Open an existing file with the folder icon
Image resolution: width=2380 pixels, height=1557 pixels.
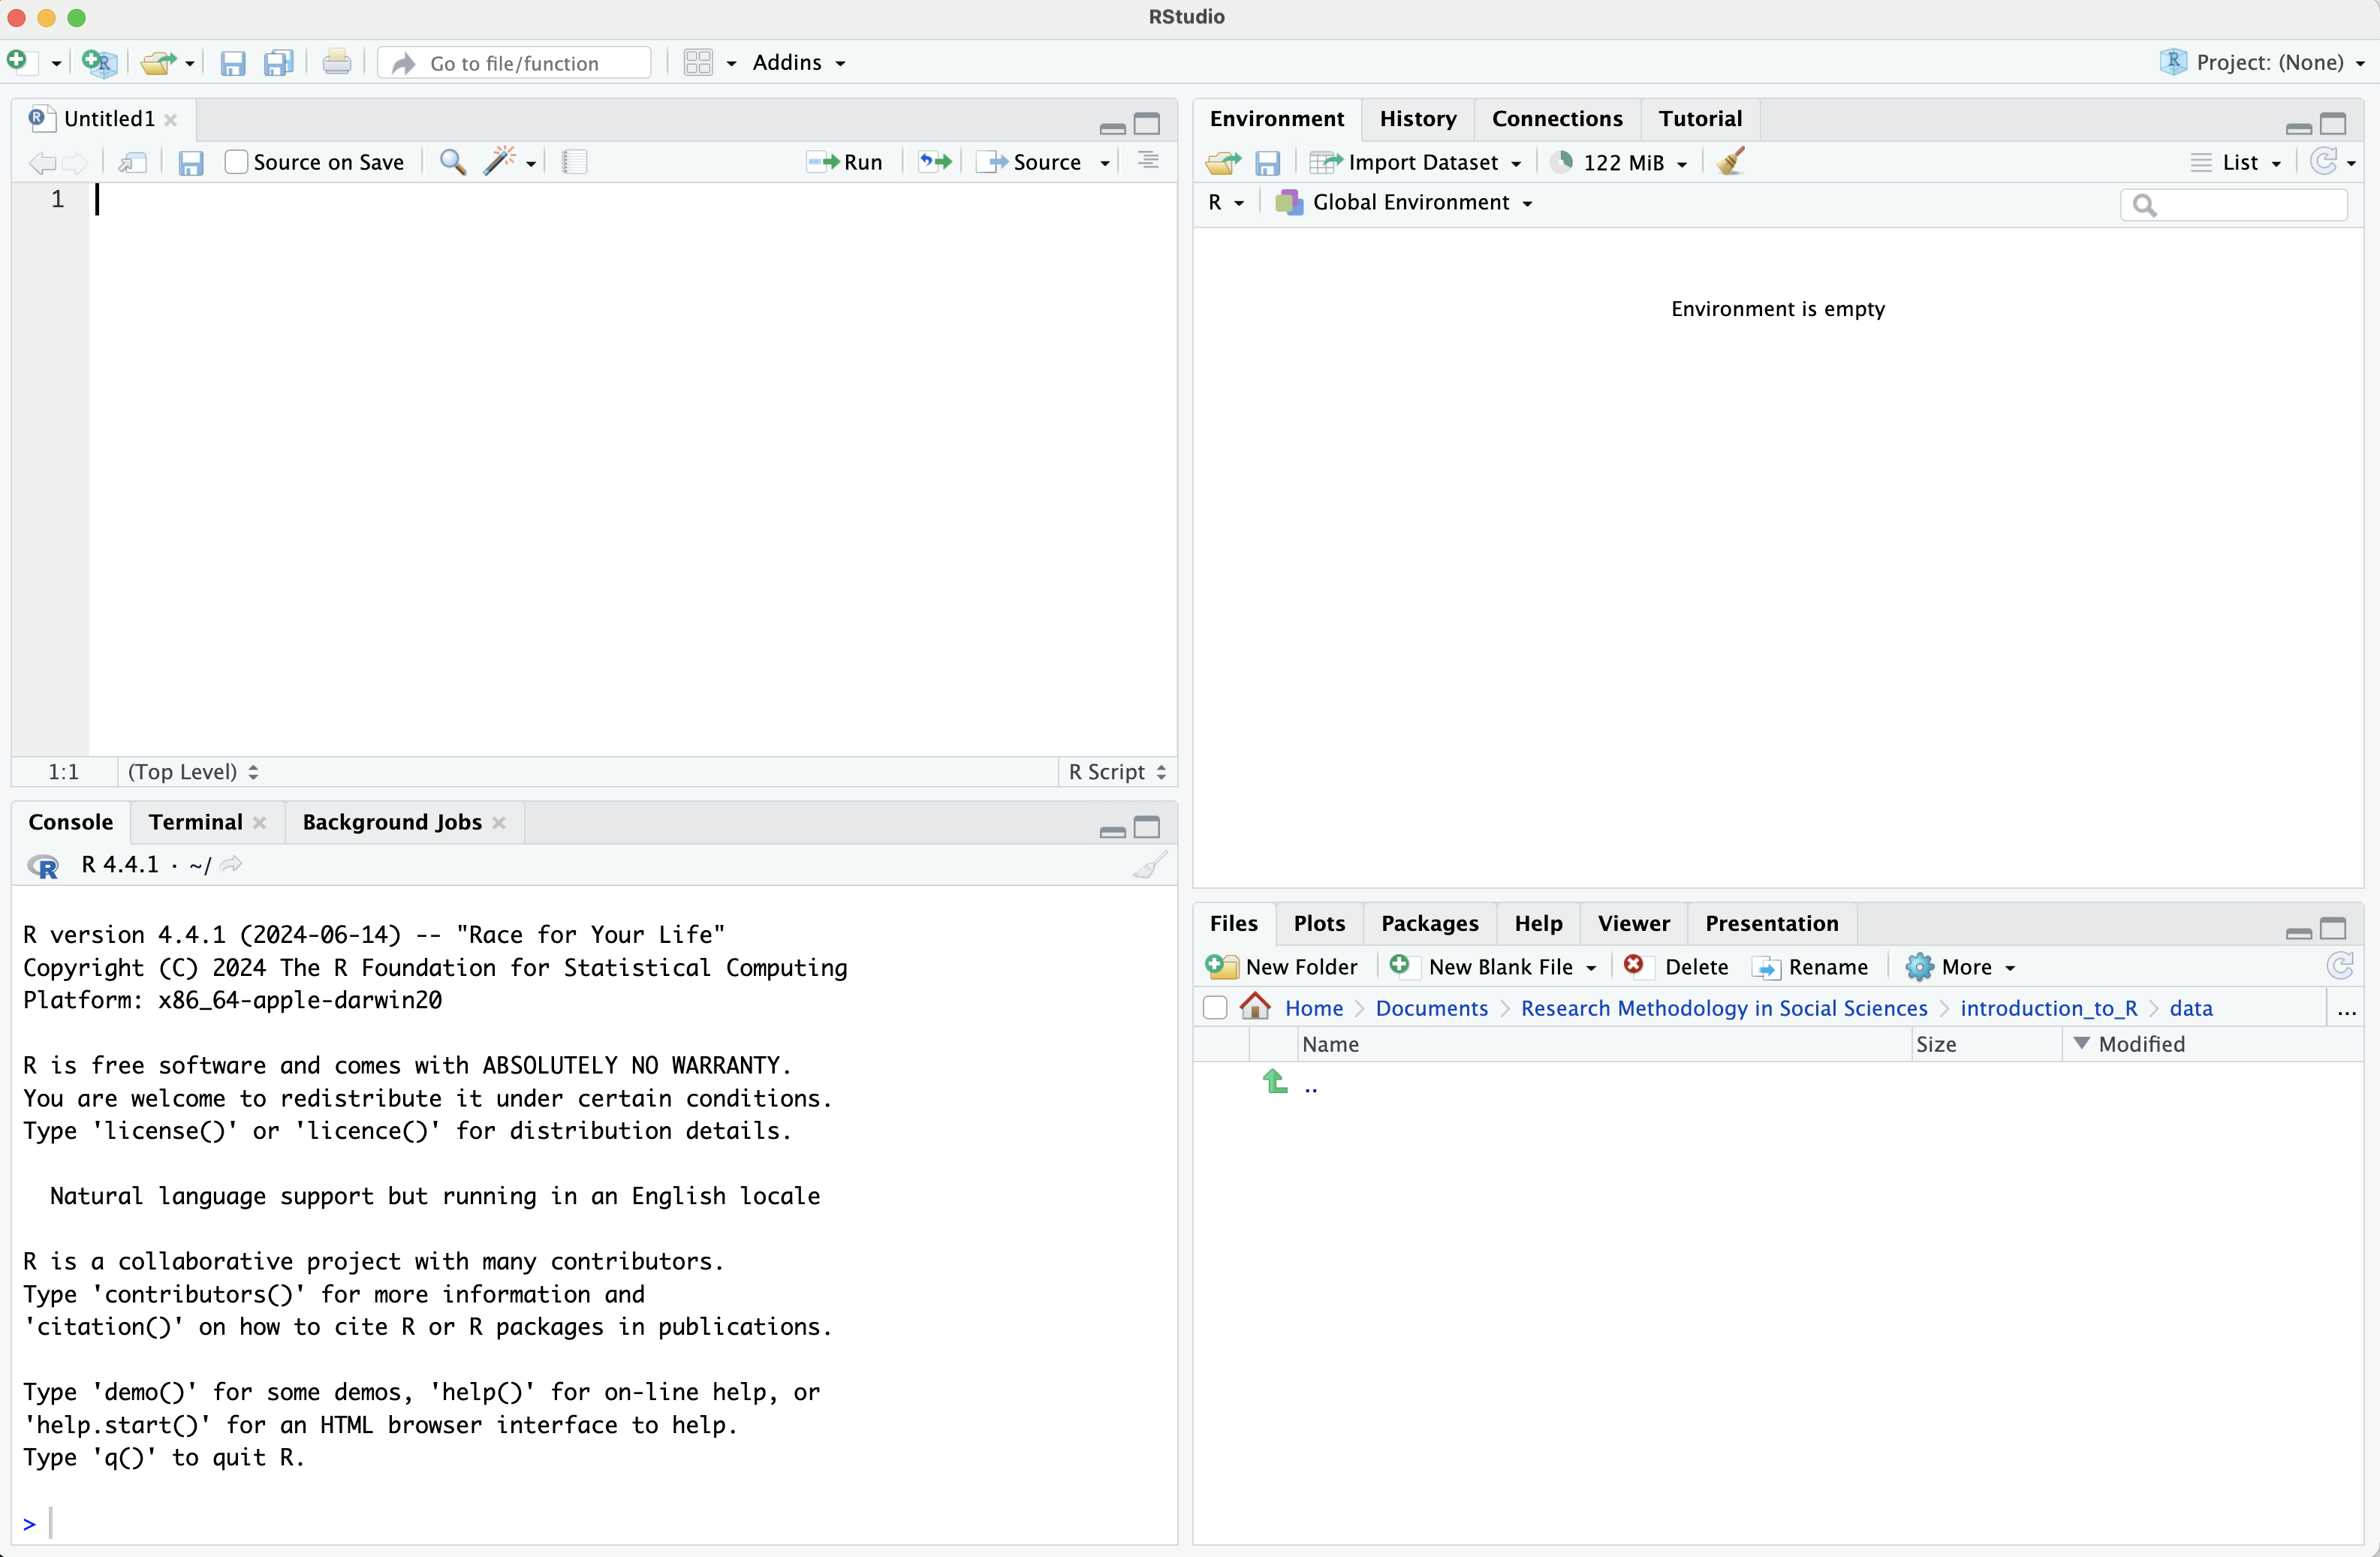click(158, 62)
